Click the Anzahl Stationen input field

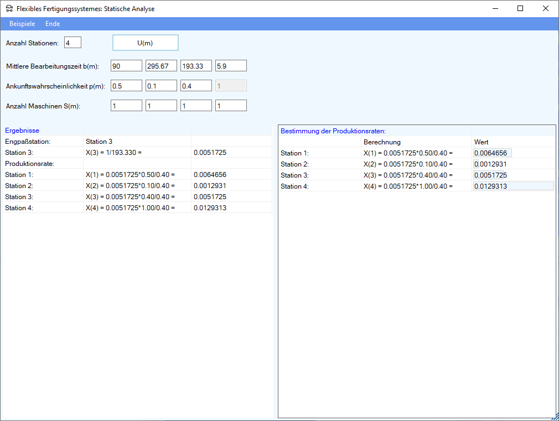tap(73, 43)
